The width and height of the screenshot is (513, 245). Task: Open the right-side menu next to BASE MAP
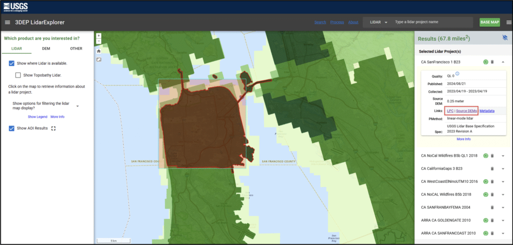click(x=508, y=22)
